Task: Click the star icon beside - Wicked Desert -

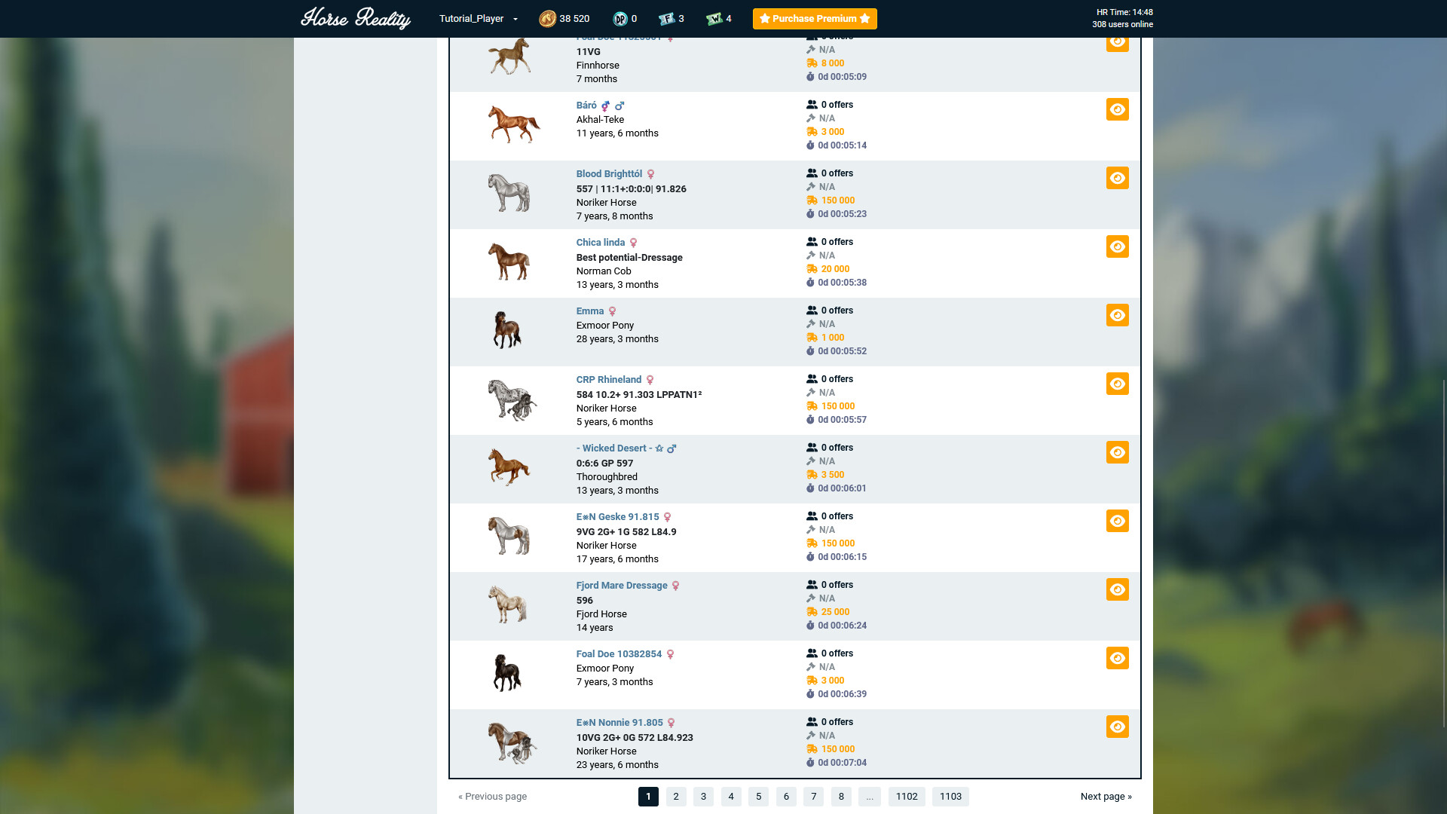Action: click(x=659, y=448)
